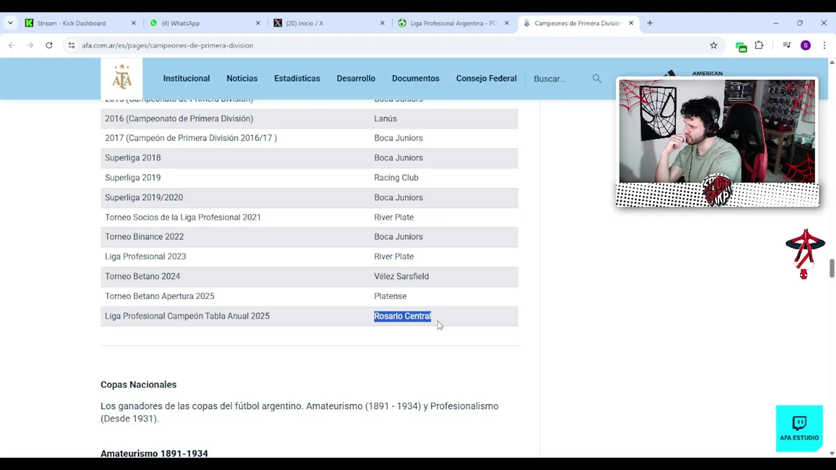The height and width of the screenshot is (470, 836).
Task: Click Torneo Socios de la Liga Profesional 2021
Action: click(183, 217)
